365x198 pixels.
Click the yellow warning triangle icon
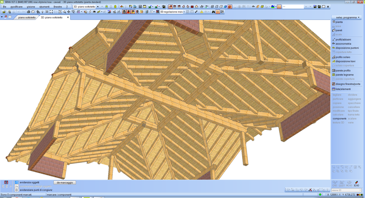[x=201, y=12]
